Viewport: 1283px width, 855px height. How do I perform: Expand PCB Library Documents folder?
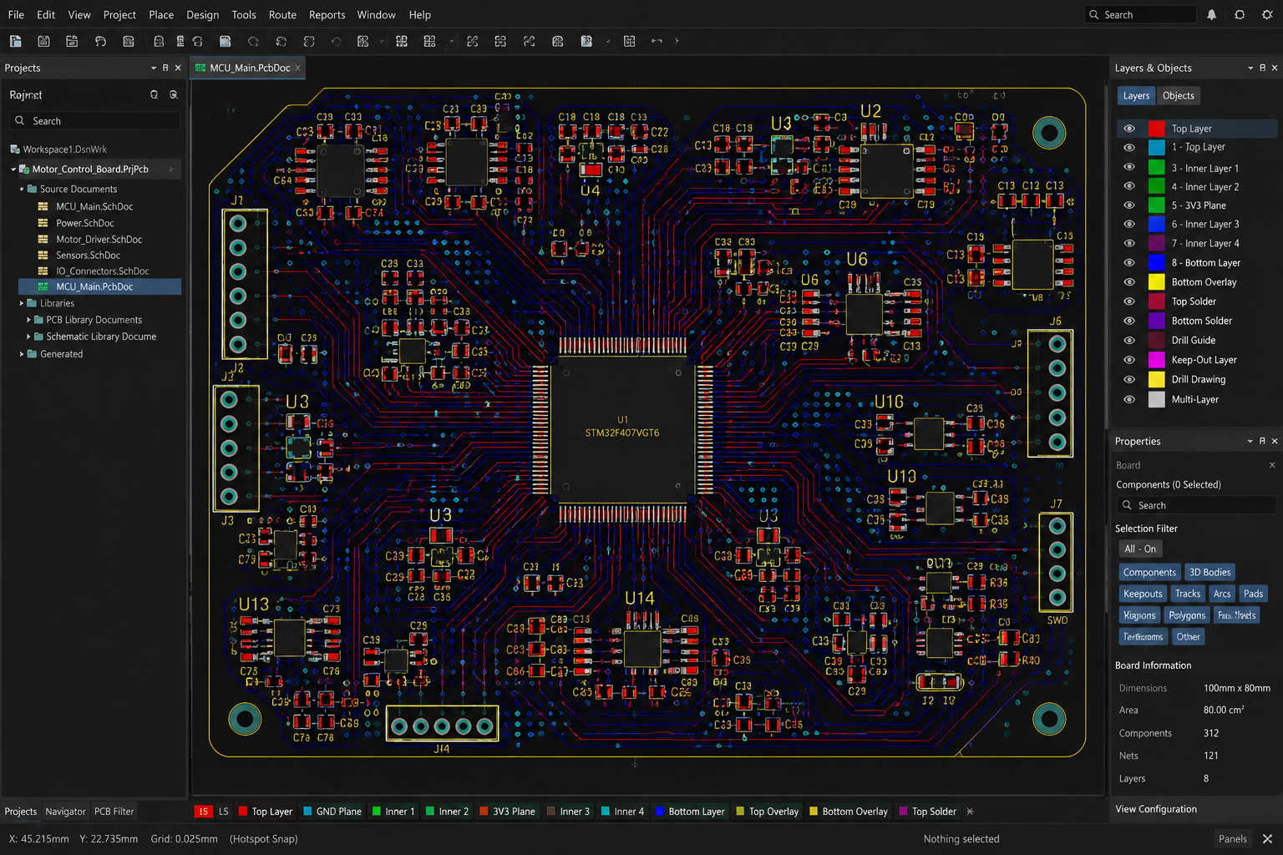(x=28, y=320)
